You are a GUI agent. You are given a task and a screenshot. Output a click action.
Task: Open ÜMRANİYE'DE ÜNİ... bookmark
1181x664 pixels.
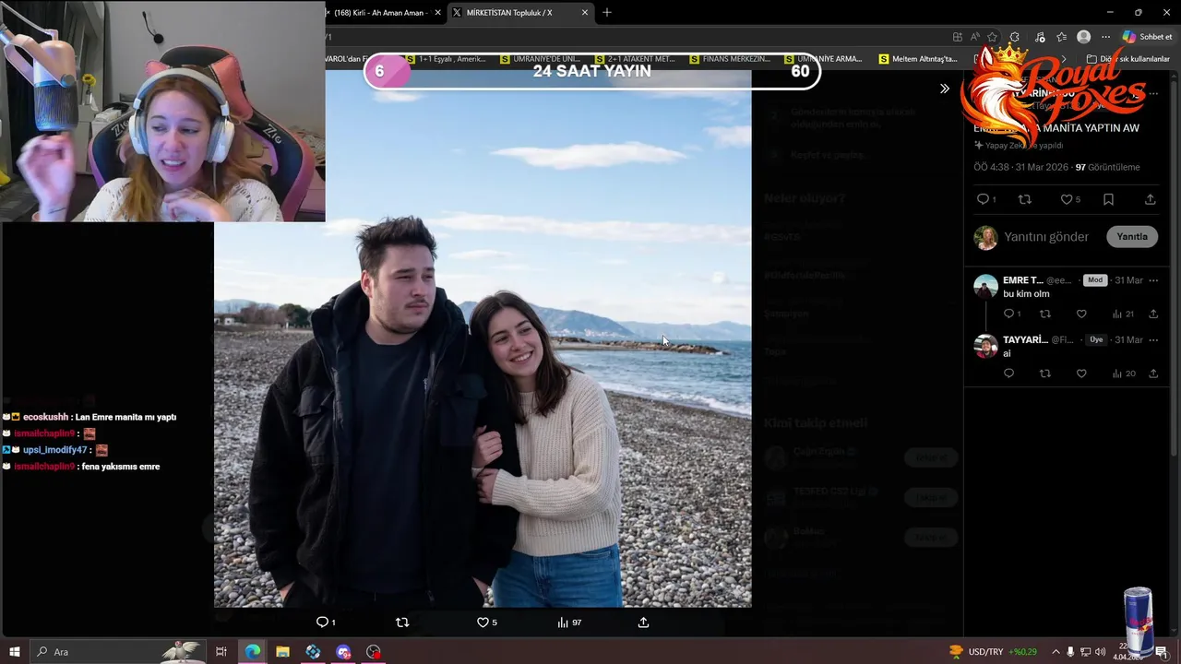click(x=541, y=59)
